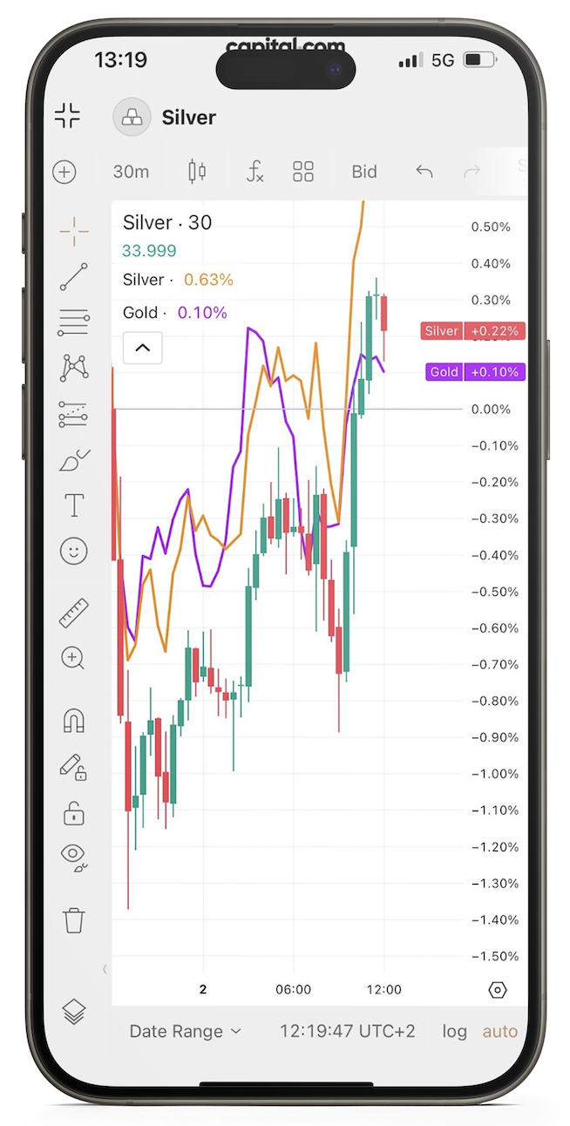Open the Date Range dropdown
The height and width of the screenshot is (1126, 570).
click(x=185, y=1031)
